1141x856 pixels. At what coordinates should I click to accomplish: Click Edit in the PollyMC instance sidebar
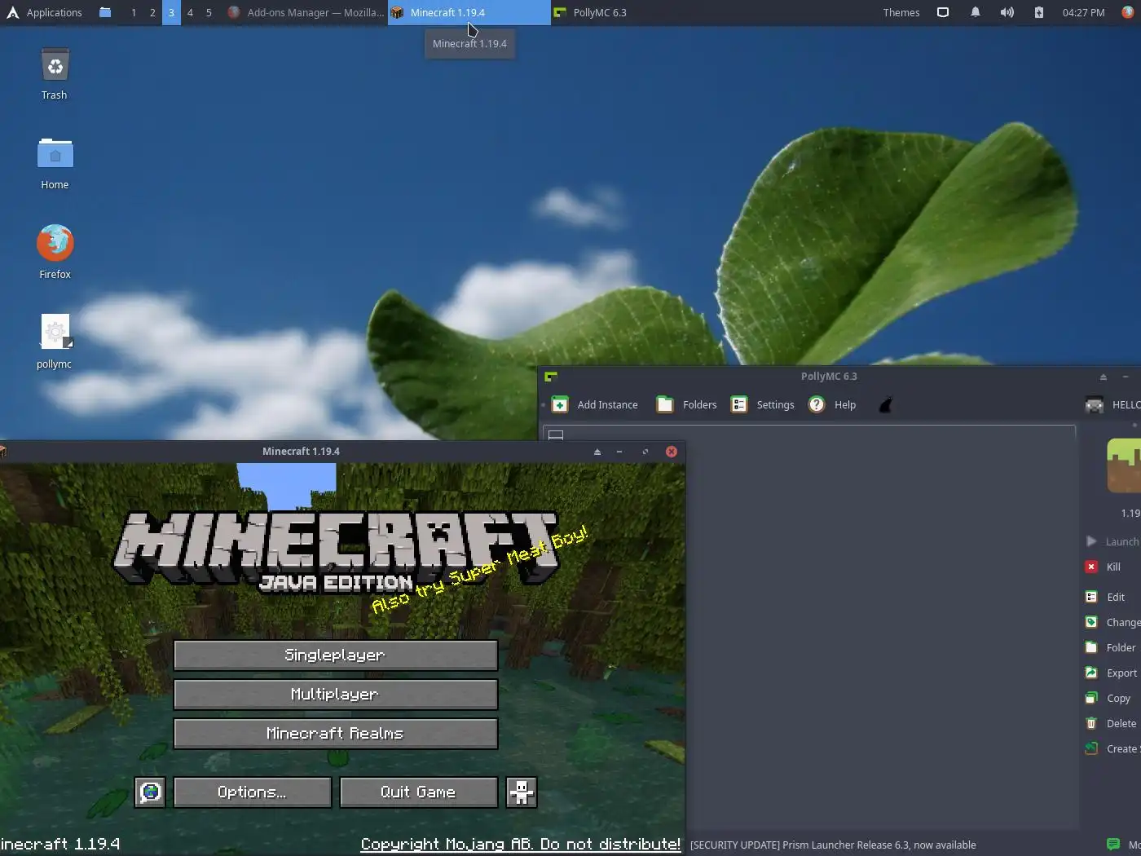click(x=1105, y=597)
